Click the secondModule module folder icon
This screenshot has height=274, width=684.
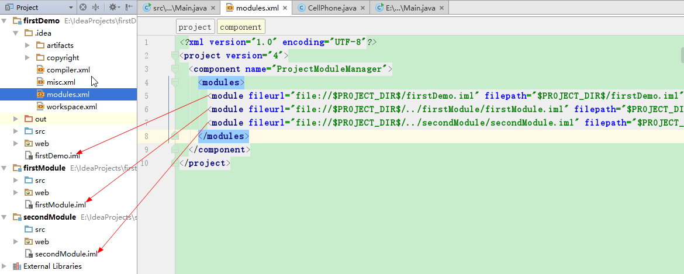[17, 217]
